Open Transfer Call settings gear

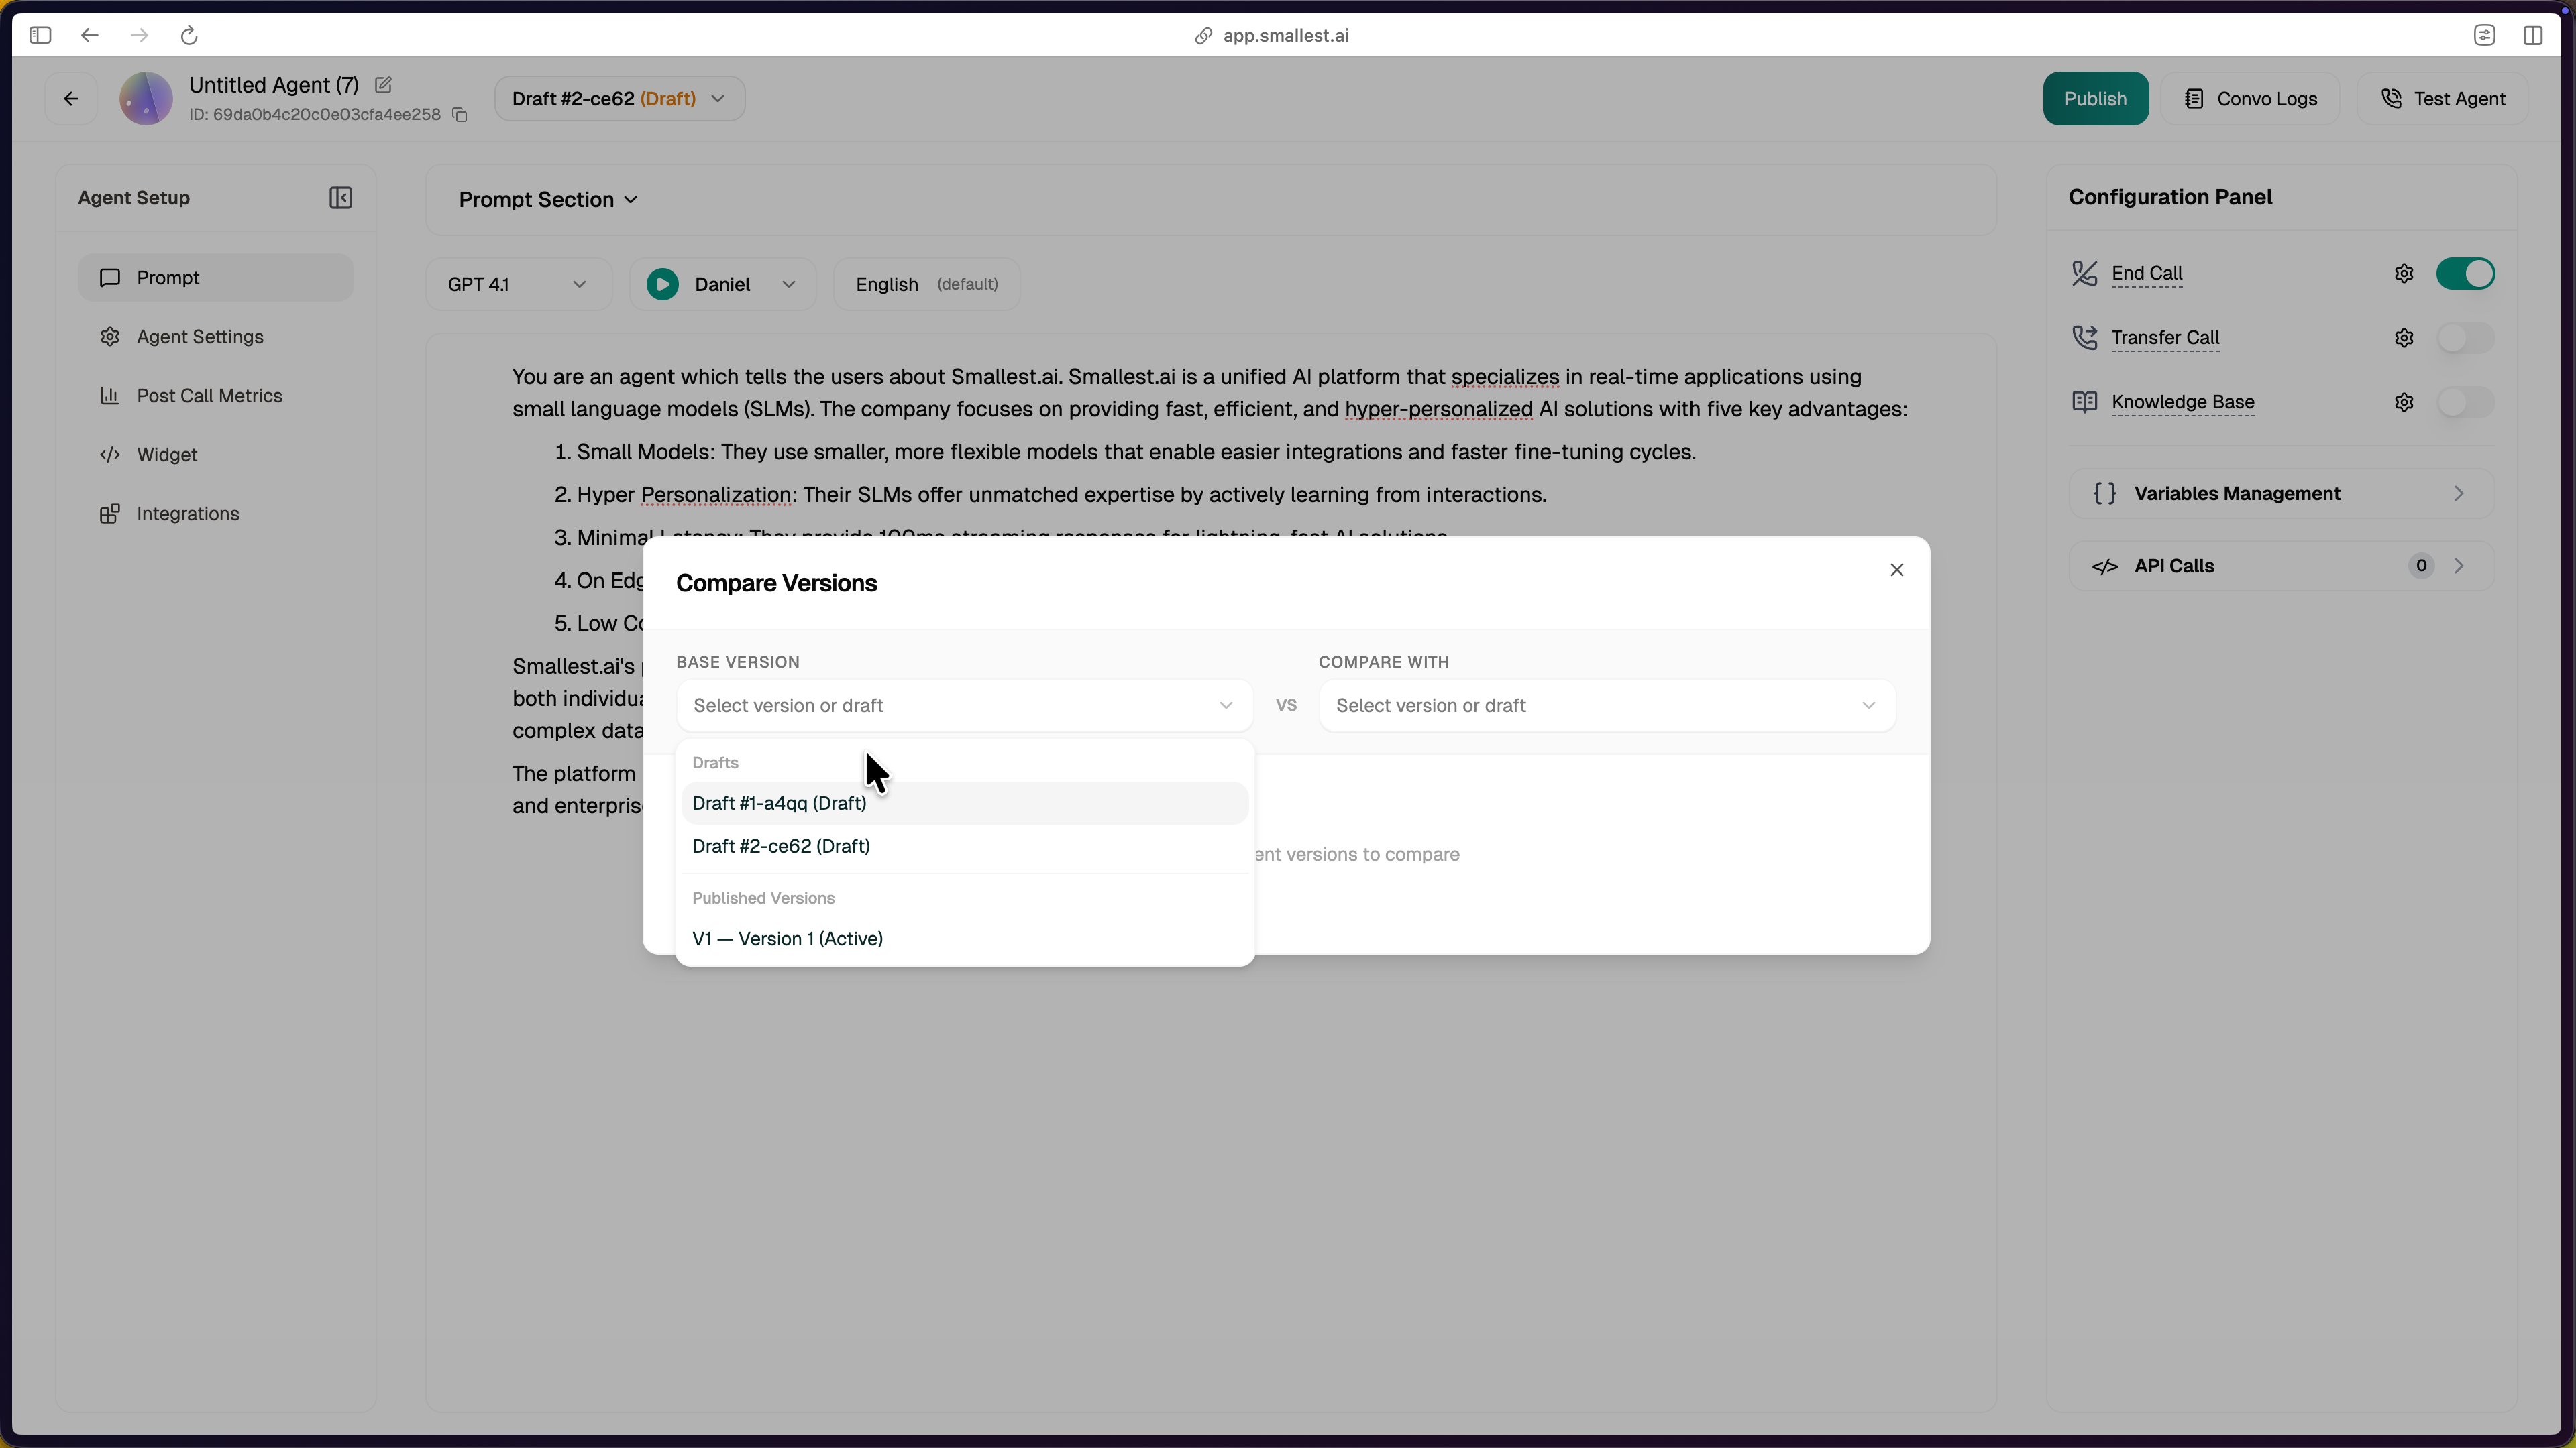(2404, 338)
